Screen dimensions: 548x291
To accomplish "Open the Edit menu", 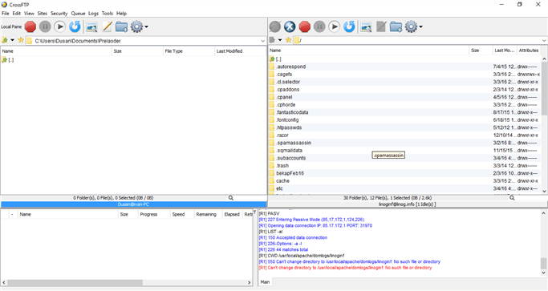I will pos(17,14).
